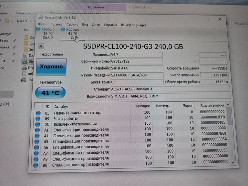
Task: Select the Переназначенные сектора row
Action: coord(131,113)
